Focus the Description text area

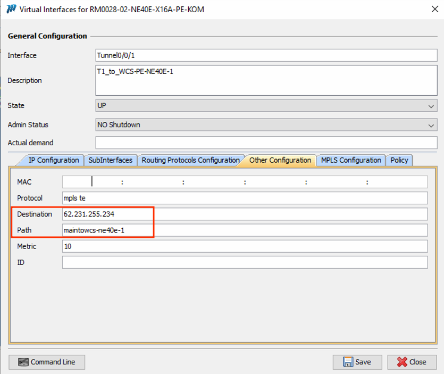266,80
